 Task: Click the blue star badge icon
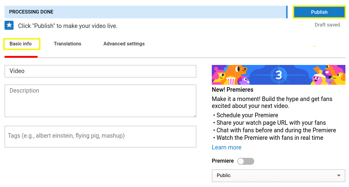click(9, 25)
